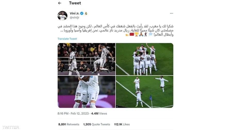
Task: View the 1,305 Quote Tweets list
Action: [x=96, y=124]
